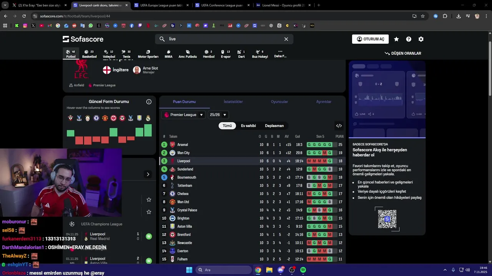Open Spotify from taskbar

coord(303,270)
